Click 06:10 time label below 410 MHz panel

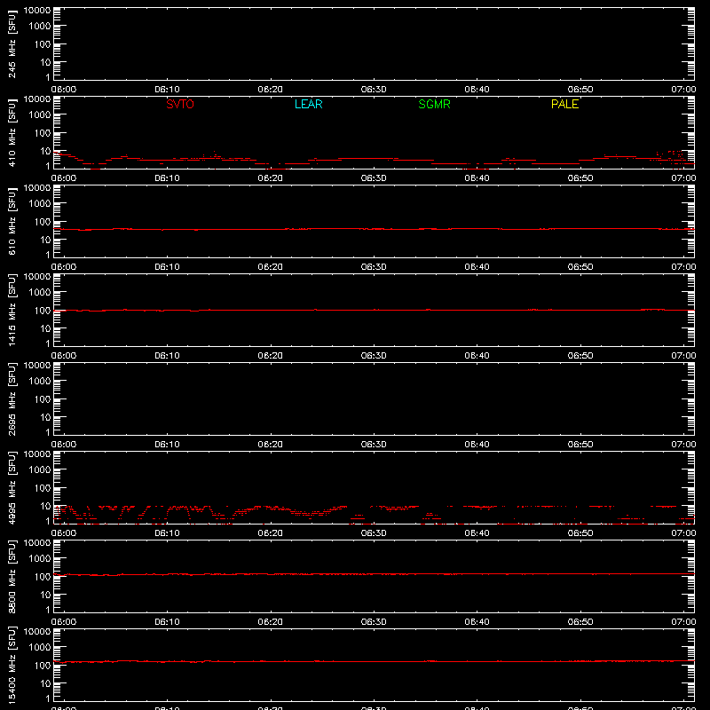click(167, 178)
